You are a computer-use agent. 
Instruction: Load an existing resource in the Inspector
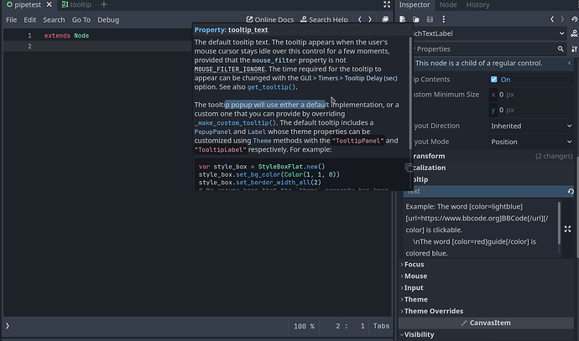[x=416, y=19]
